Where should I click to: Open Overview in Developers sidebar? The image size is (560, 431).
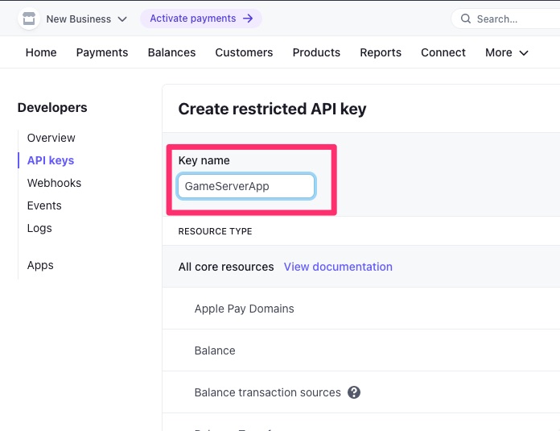[x=51, y=138]
